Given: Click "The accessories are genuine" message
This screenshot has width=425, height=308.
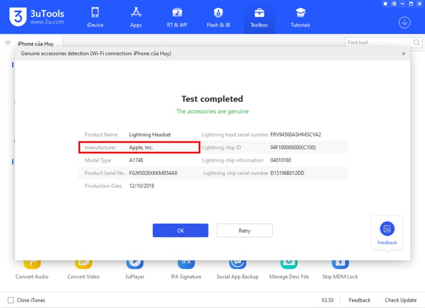Looking at the screenshot, I should (x=212, y=111).
